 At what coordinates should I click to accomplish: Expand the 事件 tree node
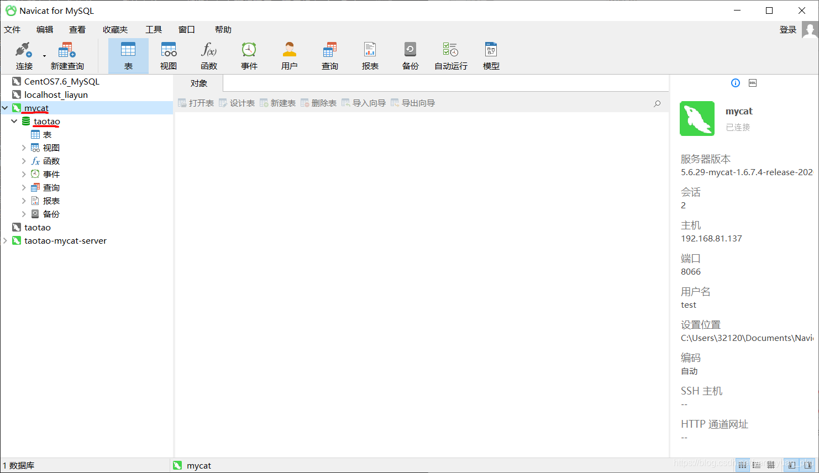[24, 174]
